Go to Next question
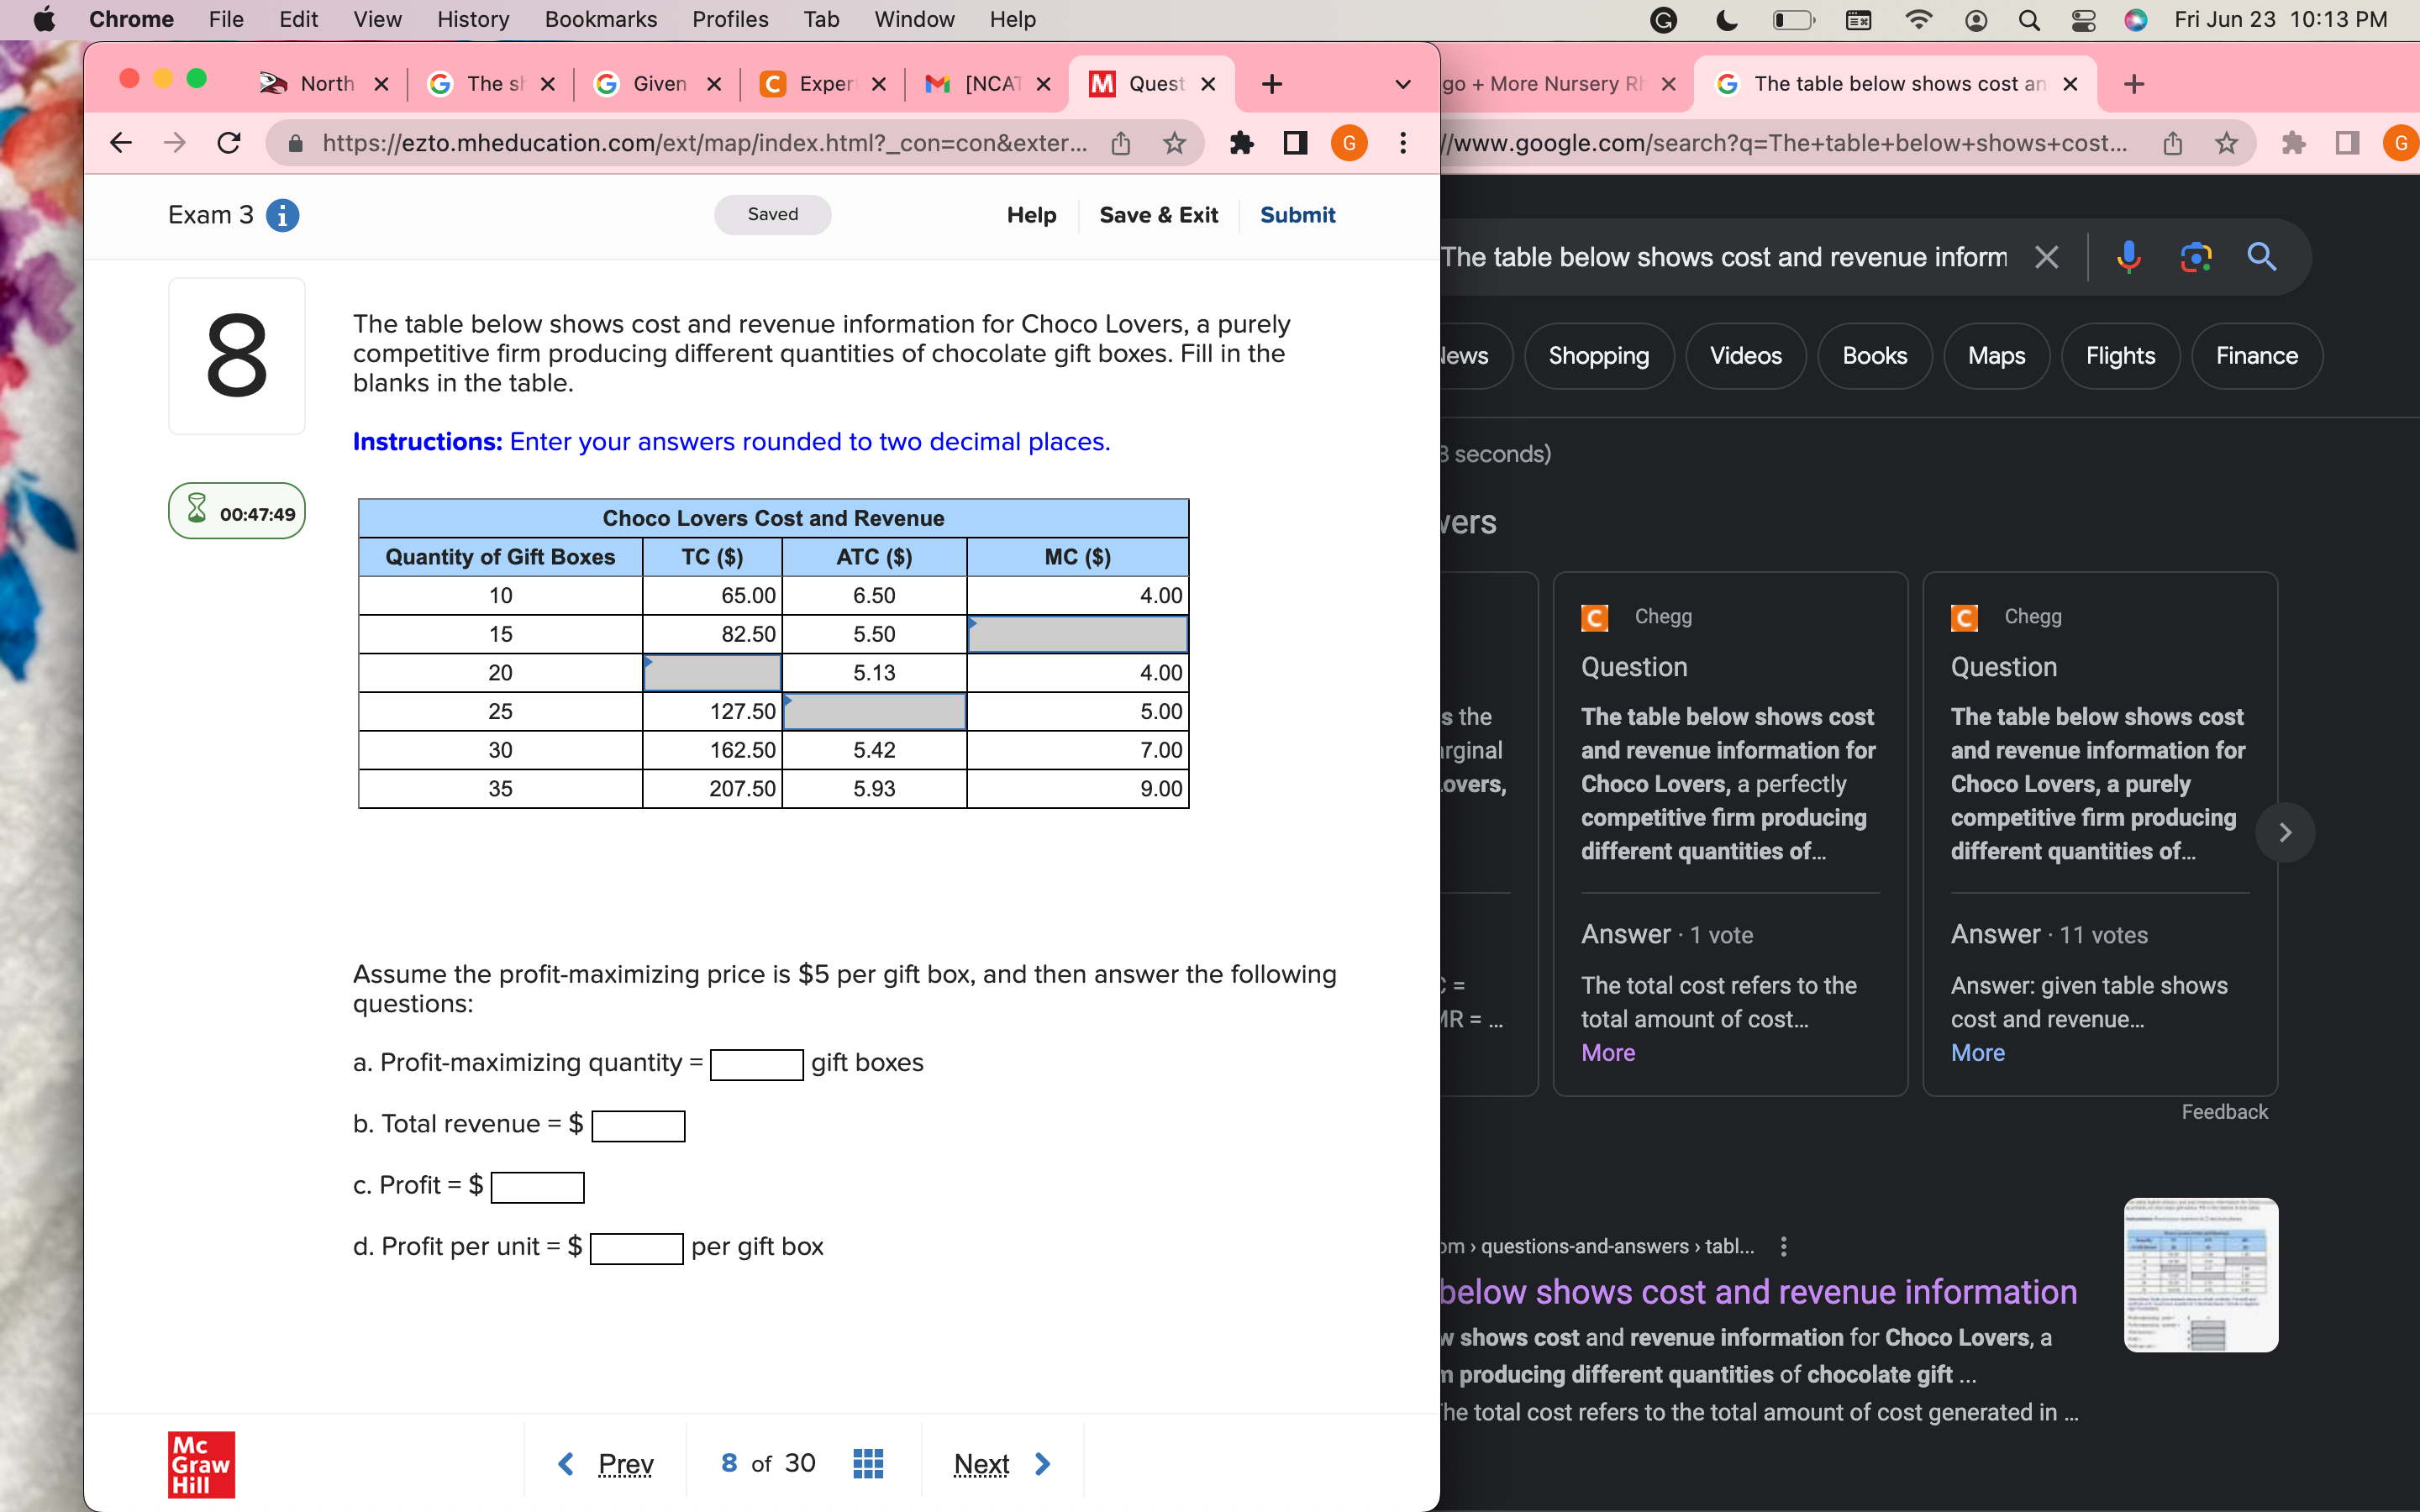This screenshot has height=1512, width=2420. pos(1002,1464)
